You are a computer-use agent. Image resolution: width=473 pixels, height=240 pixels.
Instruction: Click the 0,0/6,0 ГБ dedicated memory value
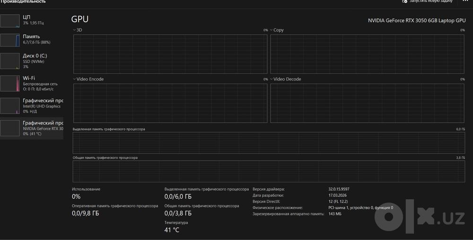[178, 196]
